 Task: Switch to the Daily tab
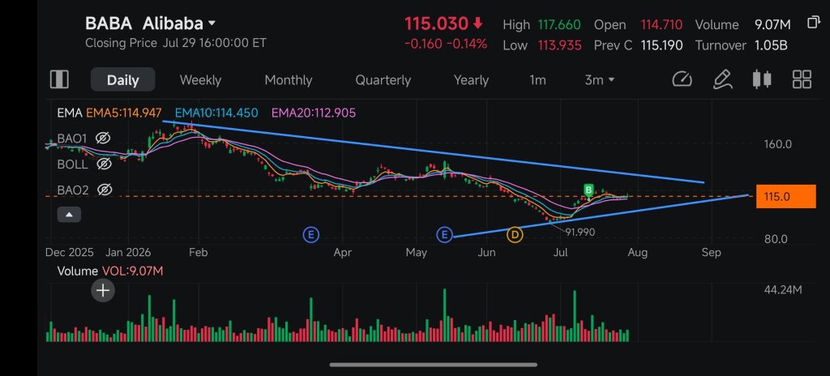point(123,80)
